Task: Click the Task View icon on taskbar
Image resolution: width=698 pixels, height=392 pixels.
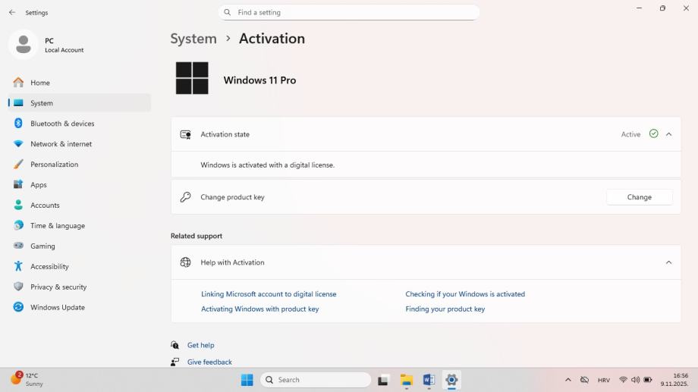Action: [383, 380]
